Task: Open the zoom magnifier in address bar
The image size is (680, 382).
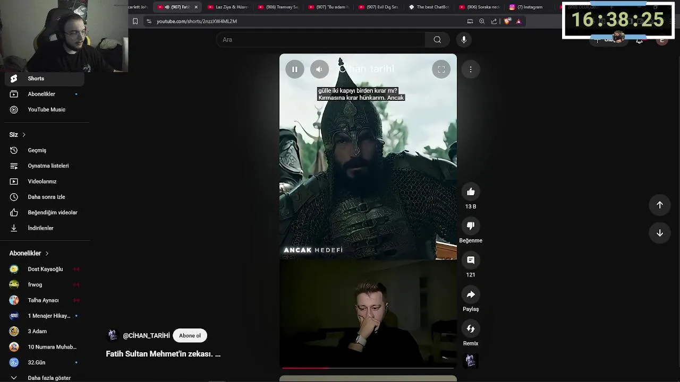Action: click(482, 21)
